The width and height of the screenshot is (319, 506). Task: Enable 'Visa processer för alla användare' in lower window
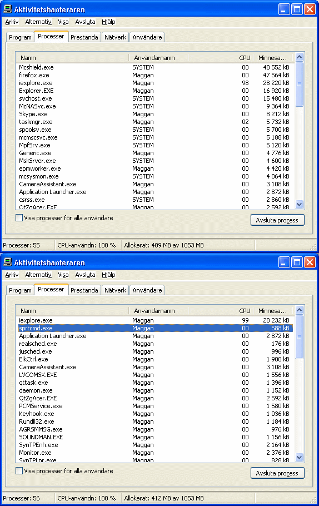click(x=19, y=471)
